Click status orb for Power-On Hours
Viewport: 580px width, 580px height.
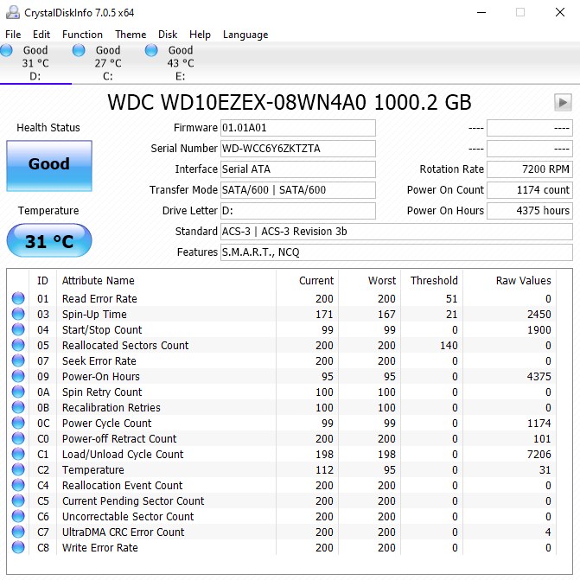pyautogui.click(x=18, y=376)
